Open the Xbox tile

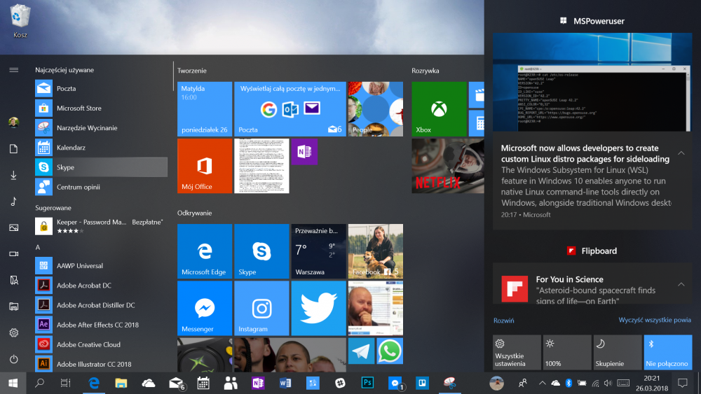(439, 109)
